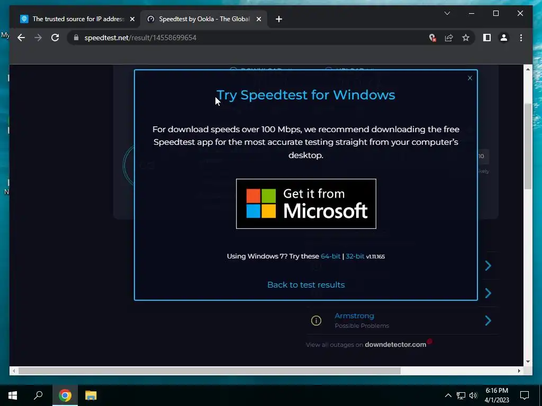
Task: Open the Chrome three-dot menu
Action: 521,38
